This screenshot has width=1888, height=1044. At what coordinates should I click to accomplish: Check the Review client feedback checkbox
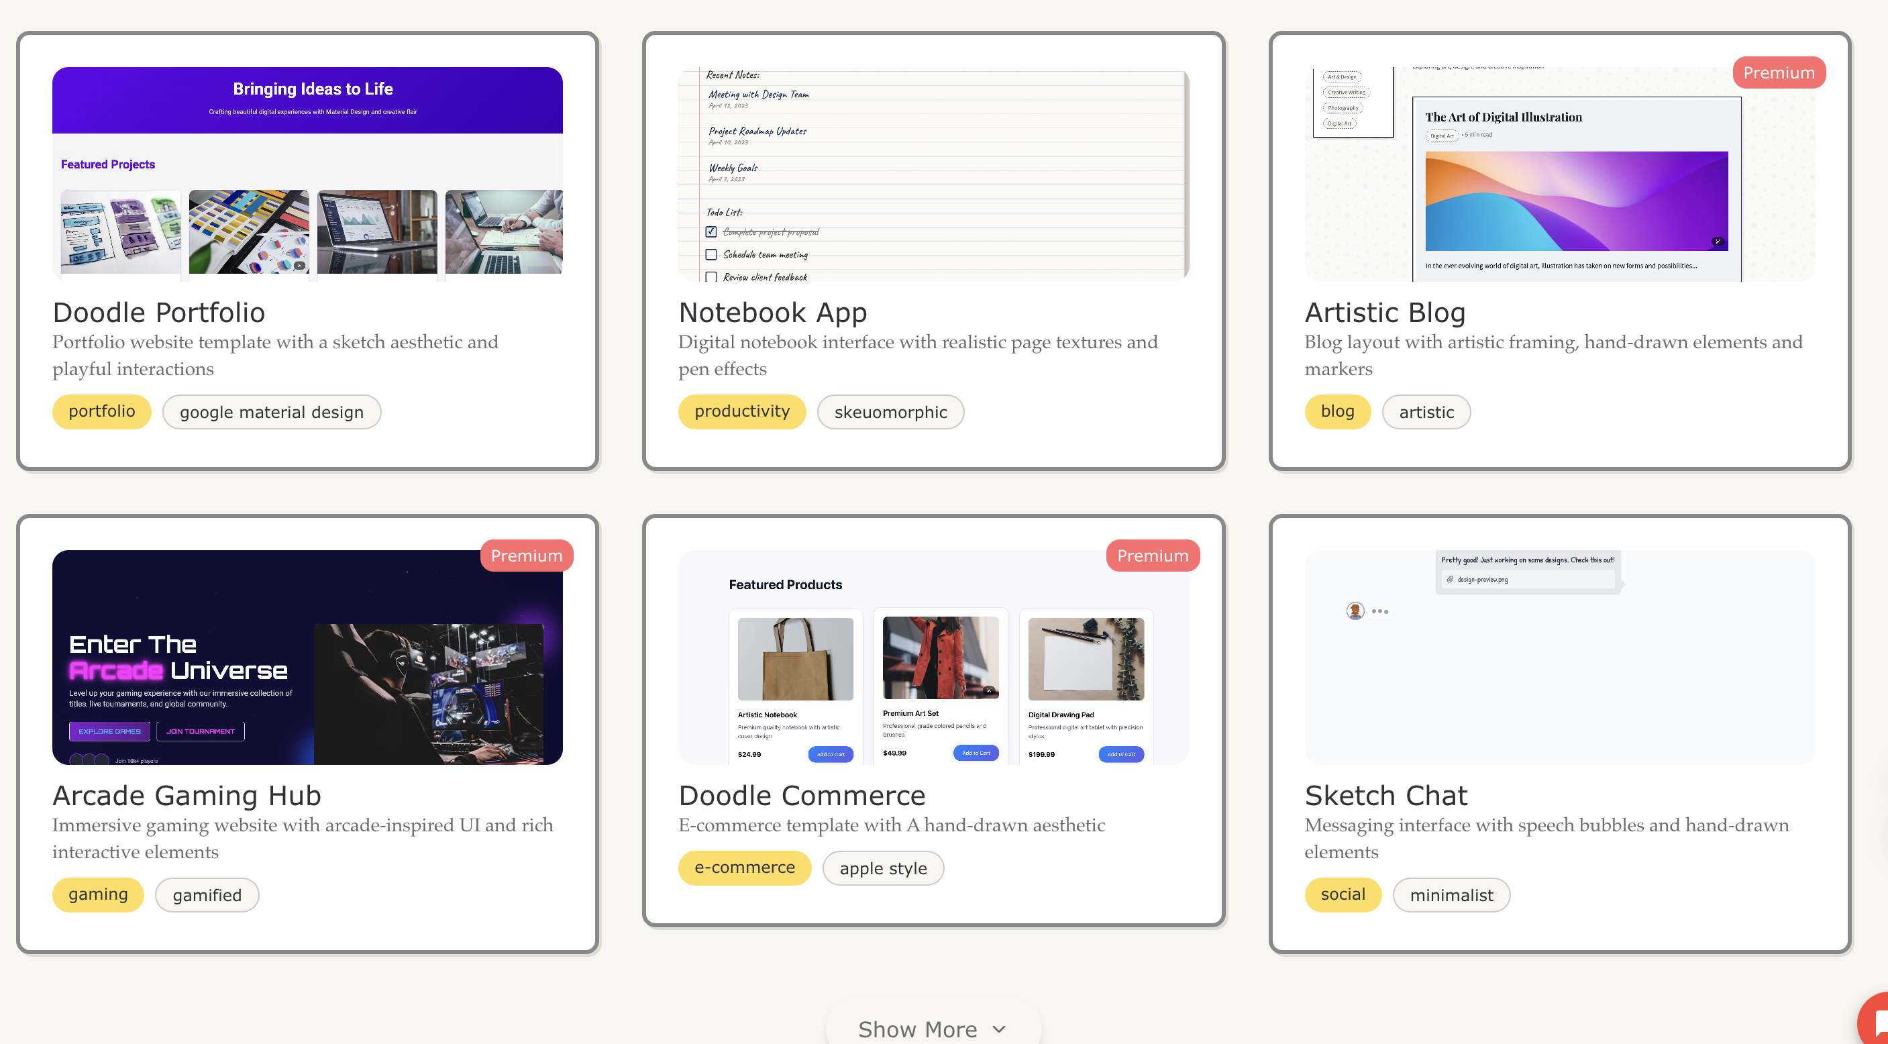[x=711, y=277]
